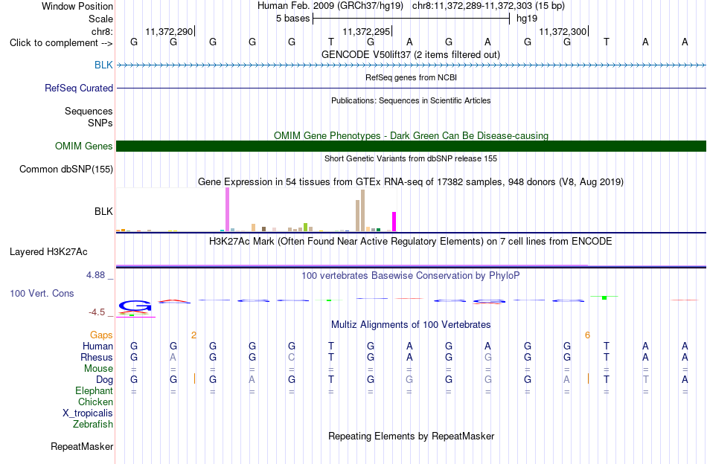Click the chr8:11,372,289-11,372,303 position text

pyautogui.click(x=488, y=6)
